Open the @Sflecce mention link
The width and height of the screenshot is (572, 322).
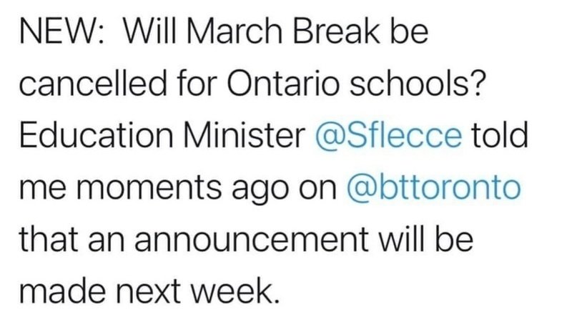388,135
